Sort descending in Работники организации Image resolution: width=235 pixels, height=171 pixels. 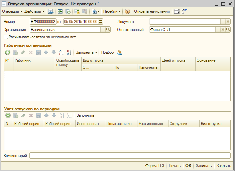69,52
